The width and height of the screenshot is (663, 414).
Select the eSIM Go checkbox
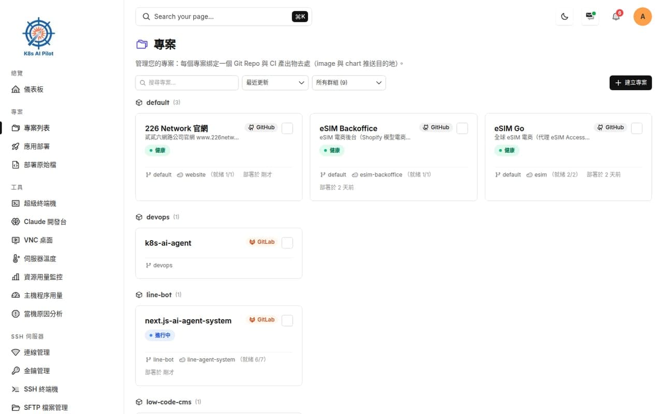637,128
